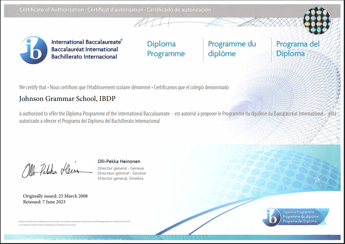The image size is (345, 244).
Task: Select the header text "Certificate of Authorization"
Action: [51, 10]
